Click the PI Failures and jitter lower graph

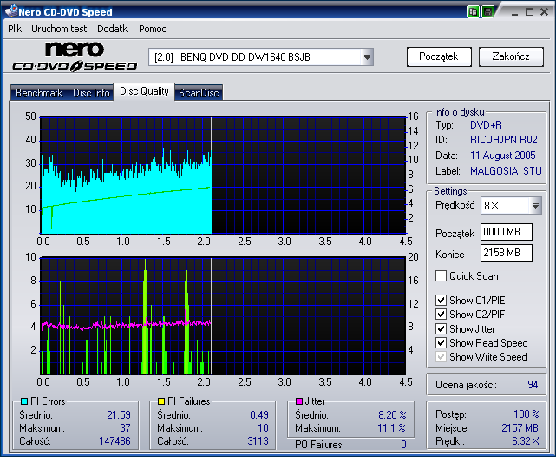click(x=223, y=315)
